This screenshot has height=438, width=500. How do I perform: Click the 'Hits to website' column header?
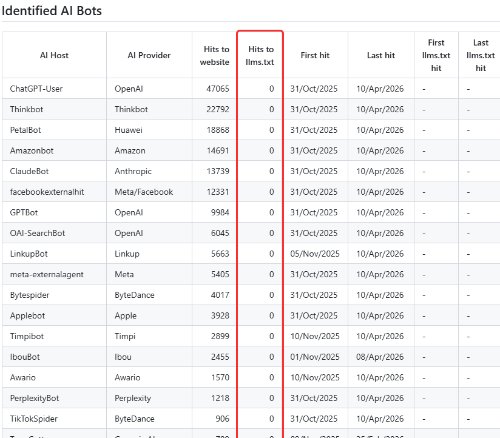(x=215, y=55)
